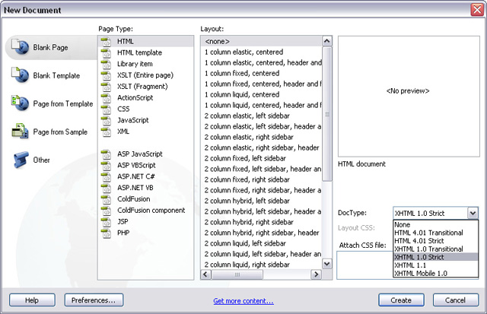
Task: Click the ActionScript file icon
Action: coord(107,98)
